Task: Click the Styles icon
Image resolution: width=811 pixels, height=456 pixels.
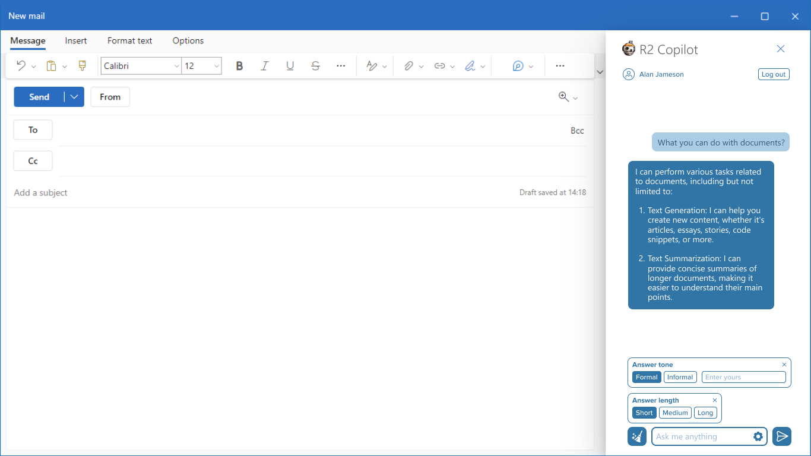Action: click(x=372, y=66)
